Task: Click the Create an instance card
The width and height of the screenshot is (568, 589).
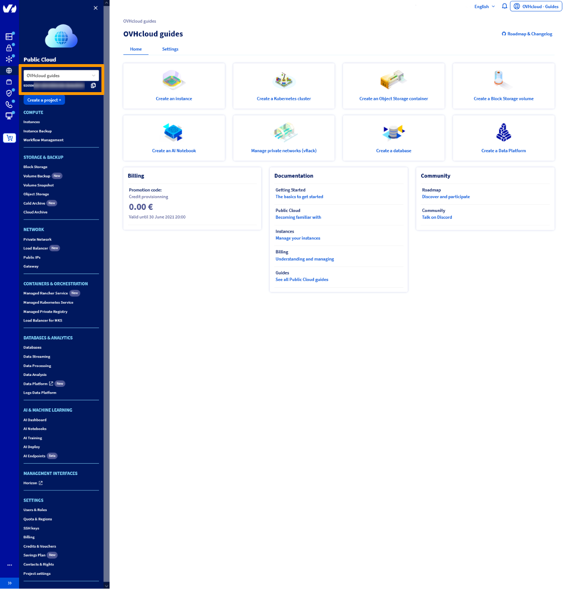Action: 174,86
